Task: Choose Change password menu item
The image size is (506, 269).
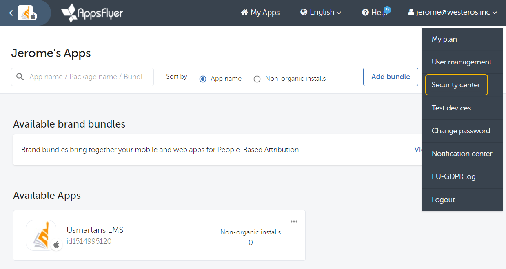Action: click(x=462, y=131)
